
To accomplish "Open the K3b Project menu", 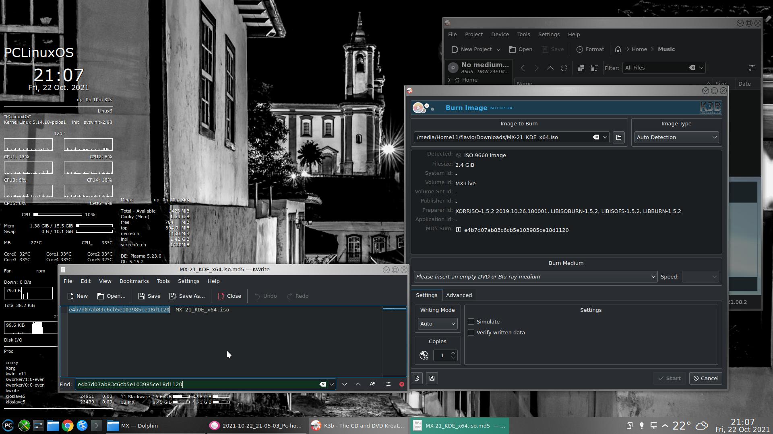I will 474,35.
